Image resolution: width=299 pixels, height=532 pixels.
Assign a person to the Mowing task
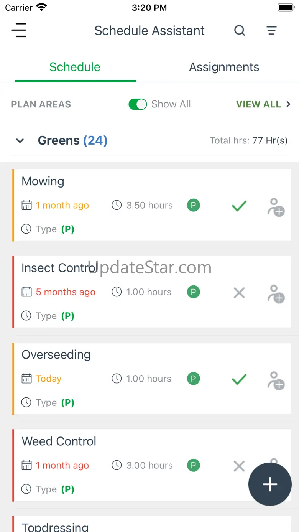coord(276,207)
